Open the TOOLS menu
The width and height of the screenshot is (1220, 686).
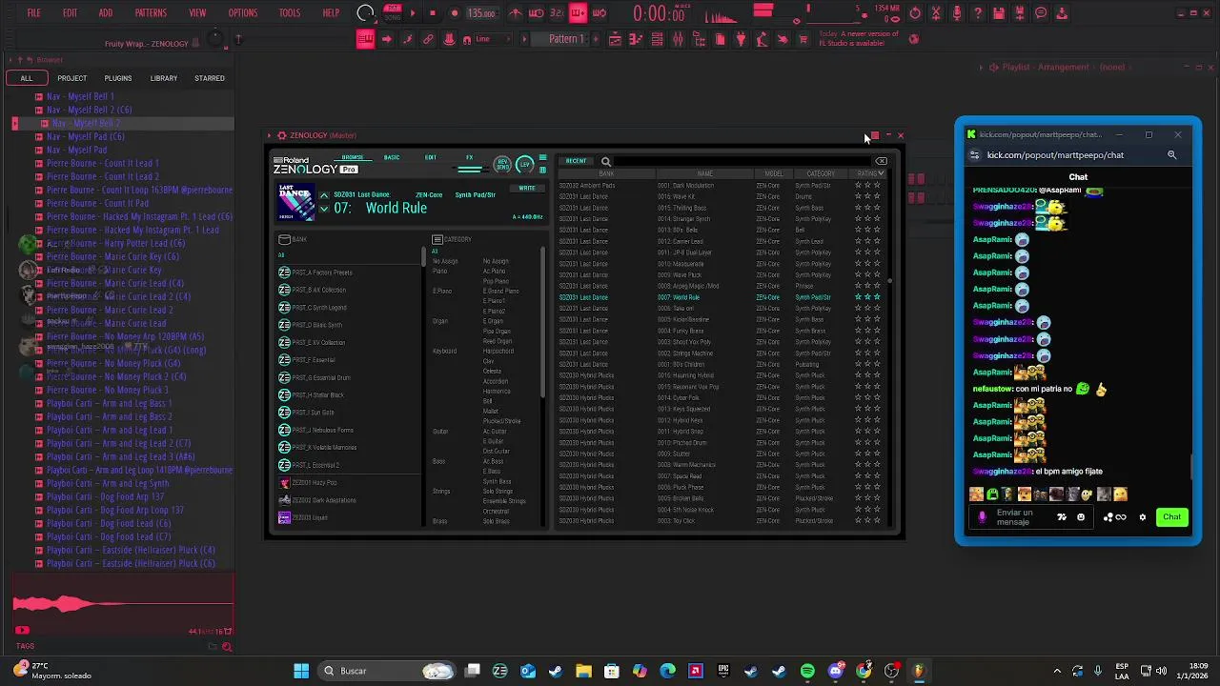coord(290,13)
